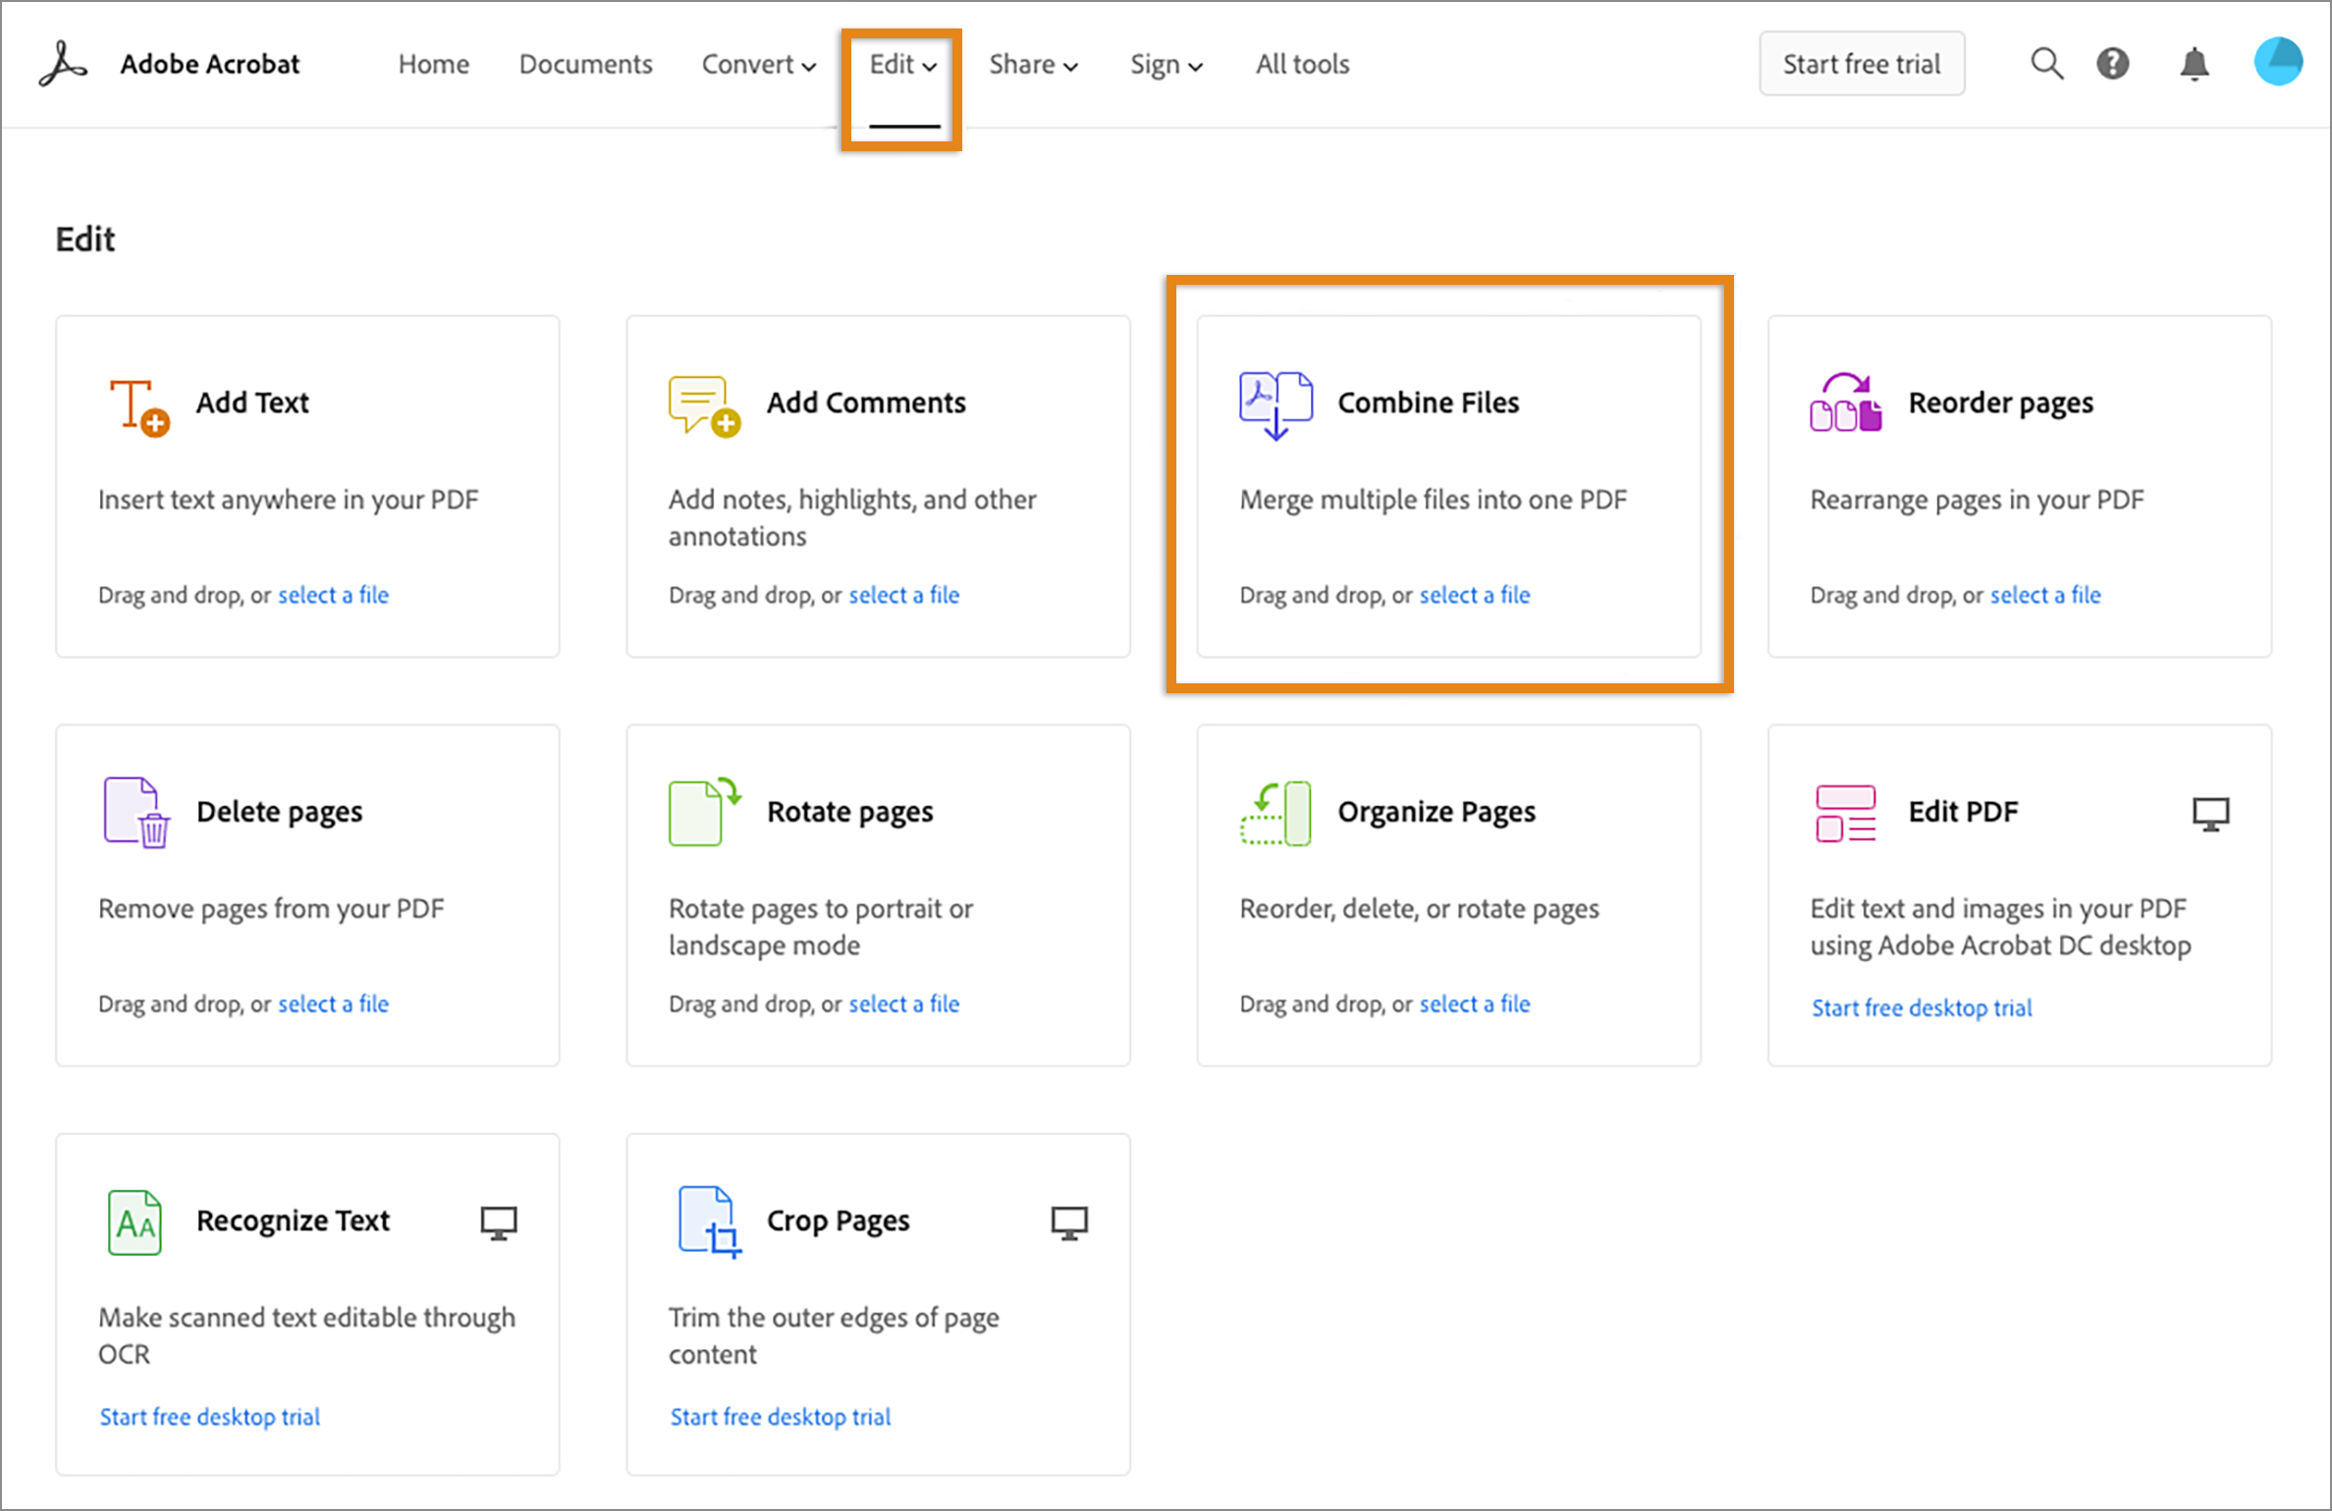Click desktop monitor icon on Edit PDF card
The height and width of the screenshot is (1511, 2332).
coord(2210,814)
